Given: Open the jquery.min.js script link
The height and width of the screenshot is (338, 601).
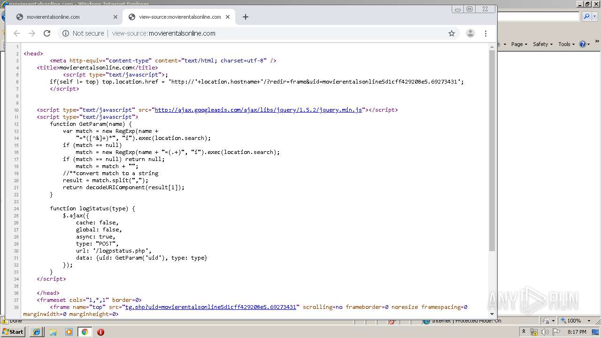Looking at the screenshot, I should click(258, 110).
